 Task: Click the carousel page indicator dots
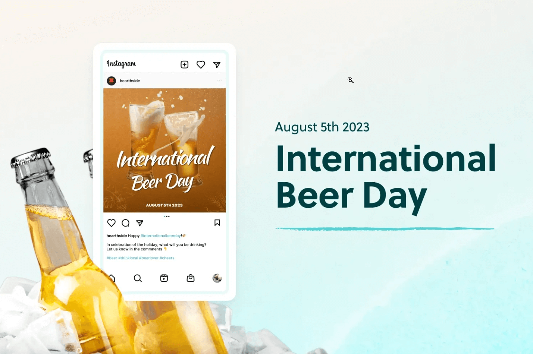coord(167,216)
